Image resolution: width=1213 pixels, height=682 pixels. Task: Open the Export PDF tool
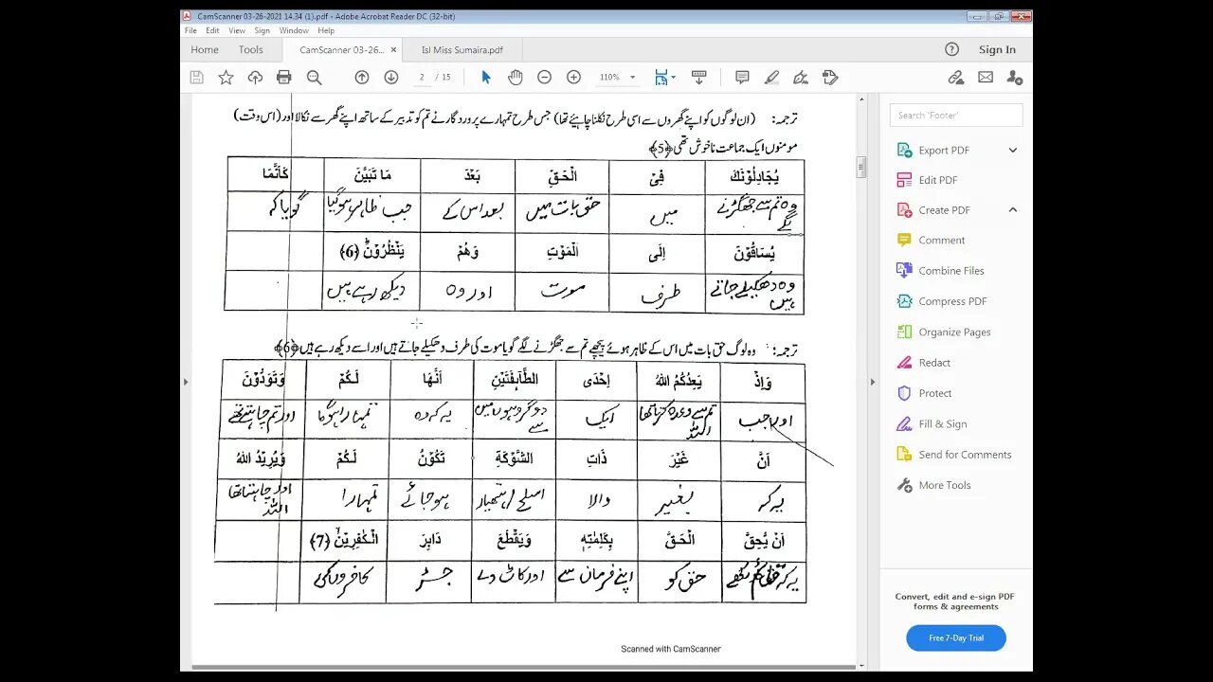click(944, 150)
